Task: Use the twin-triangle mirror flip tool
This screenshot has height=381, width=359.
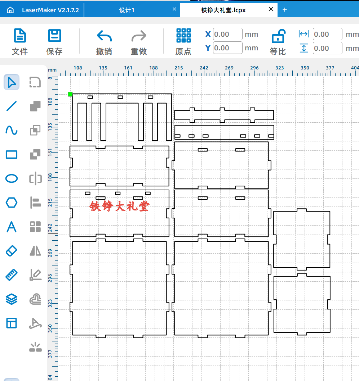Action: coord(35,251)
